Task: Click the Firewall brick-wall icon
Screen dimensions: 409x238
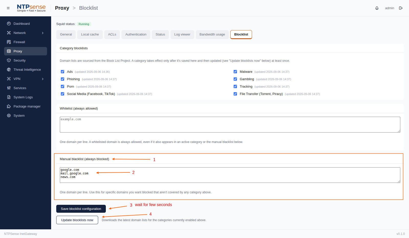Action: pos(9,42)
